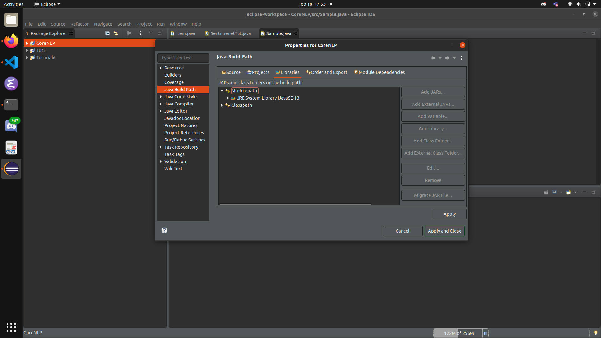Launch Firefox from the dock
This screenshot has width=601, height=338.
[11, 41]
